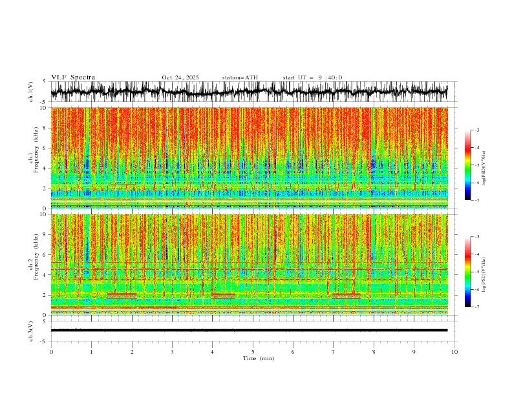Click the ch.2 red horizontal band near minute 2
512x395 pixels.
[122, 295]
